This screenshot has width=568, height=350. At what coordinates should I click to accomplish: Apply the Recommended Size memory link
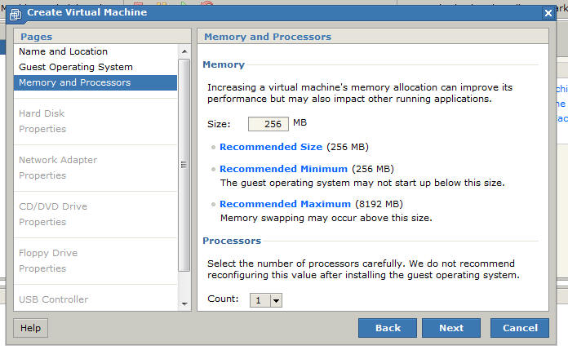[x=270, y=147]
